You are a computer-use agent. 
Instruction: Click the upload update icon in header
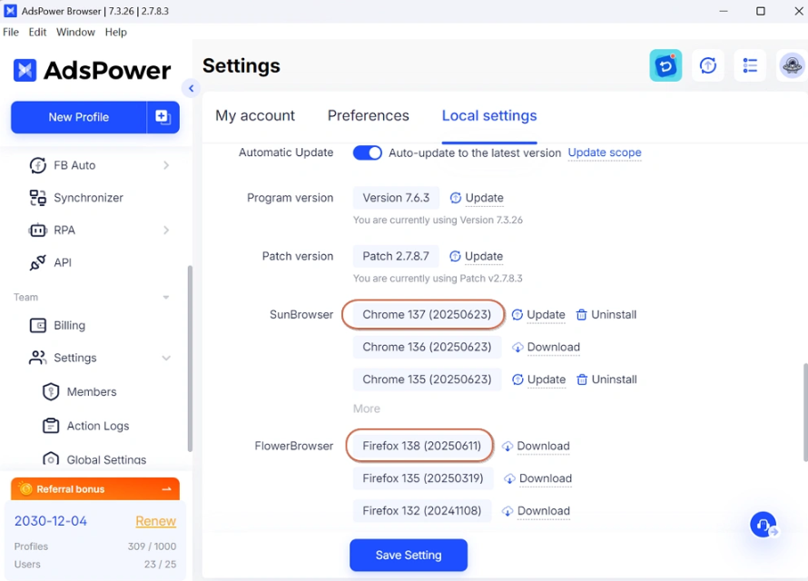708,65
